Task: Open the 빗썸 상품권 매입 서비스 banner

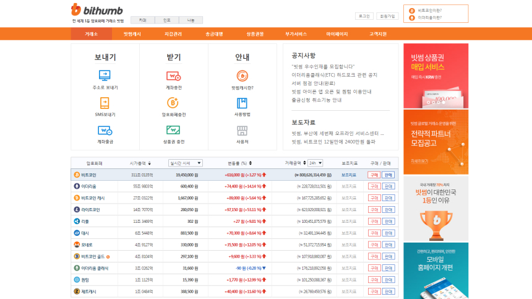Action: (435, 76)
